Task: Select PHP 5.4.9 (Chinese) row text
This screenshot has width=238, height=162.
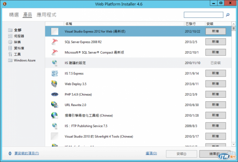Action: (x=78, y=94)
